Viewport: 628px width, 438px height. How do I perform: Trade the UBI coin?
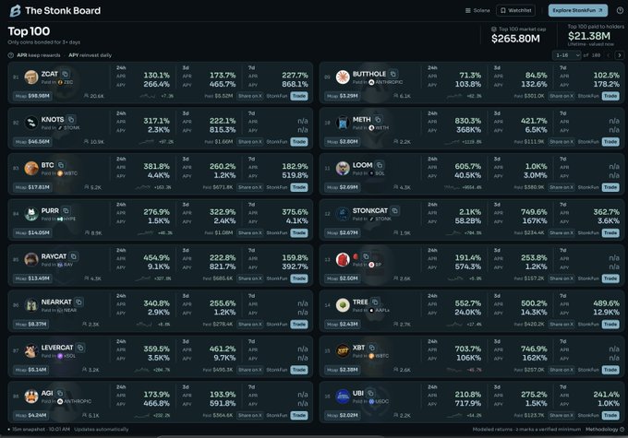coord(610,415)
